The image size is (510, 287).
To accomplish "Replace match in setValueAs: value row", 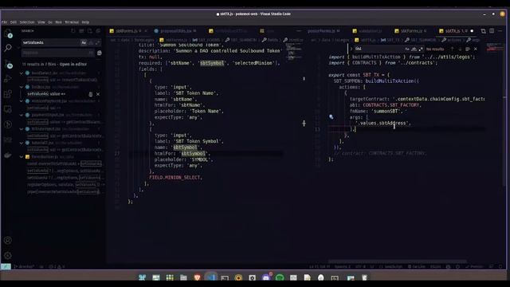I will (91, 94).
